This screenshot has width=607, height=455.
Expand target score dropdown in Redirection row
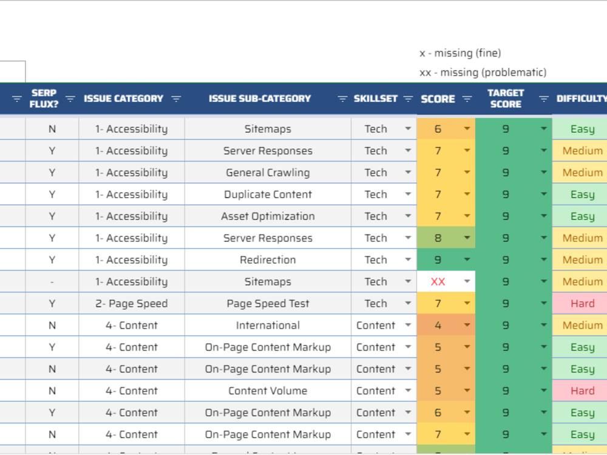(x=544, y=260)
